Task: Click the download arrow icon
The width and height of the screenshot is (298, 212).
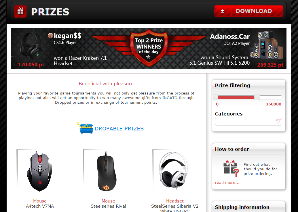Action: [x=223, y=11]
